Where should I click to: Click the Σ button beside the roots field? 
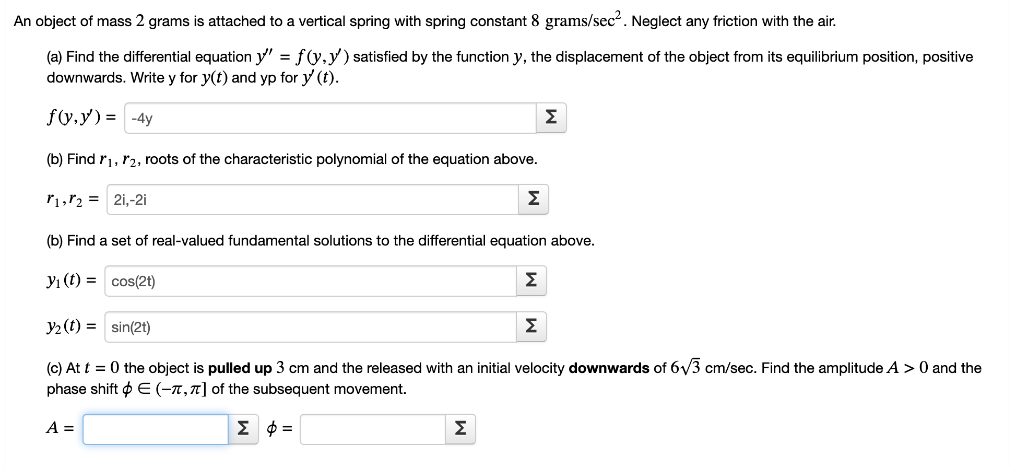pos(534,200)
